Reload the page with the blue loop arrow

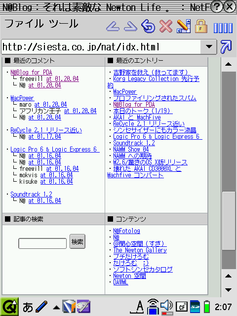(x=148, y=26)
